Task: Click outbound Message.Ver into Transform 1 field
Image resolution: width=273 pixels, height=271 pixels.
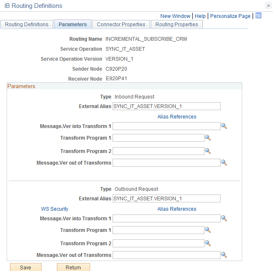Action: tap(167, 218)
